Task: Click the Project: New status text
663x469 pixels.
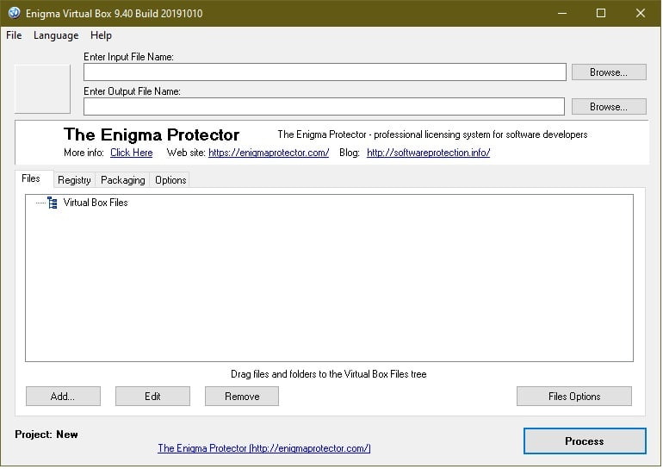Action: tap(46, 435)
